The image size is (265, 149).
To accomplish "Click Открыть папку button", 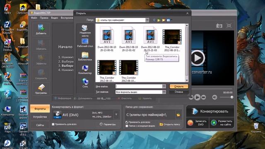I will (170, 124).
